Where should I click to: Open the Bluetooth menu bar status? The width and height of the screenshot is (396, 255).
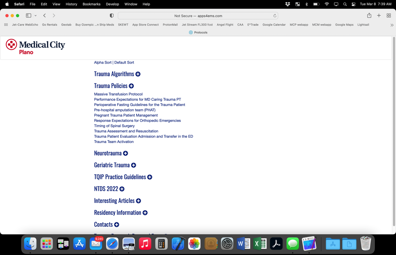(307, 4)
